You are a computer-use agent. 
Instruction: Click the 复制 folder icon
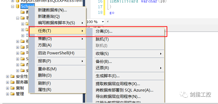(x=12, y=88)
